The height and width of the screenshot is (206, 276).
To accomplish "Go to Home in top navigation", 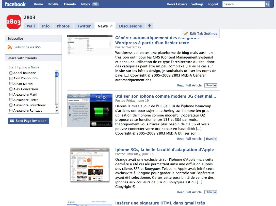I will pos(38,4).
